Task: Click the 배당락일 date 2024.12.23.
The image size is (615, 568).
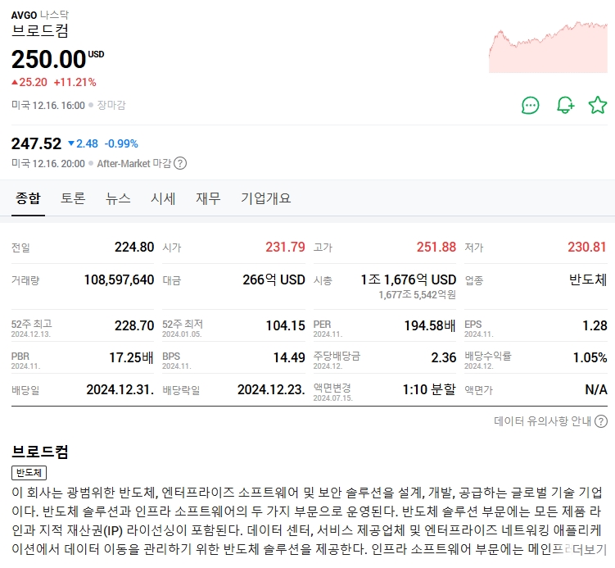Action: coord(271,390)
